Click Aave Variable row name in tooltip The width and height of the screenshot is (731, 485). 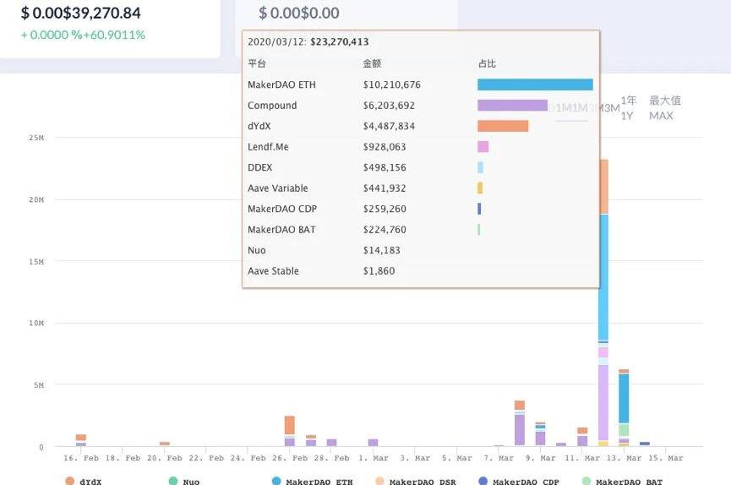point(278,188)
